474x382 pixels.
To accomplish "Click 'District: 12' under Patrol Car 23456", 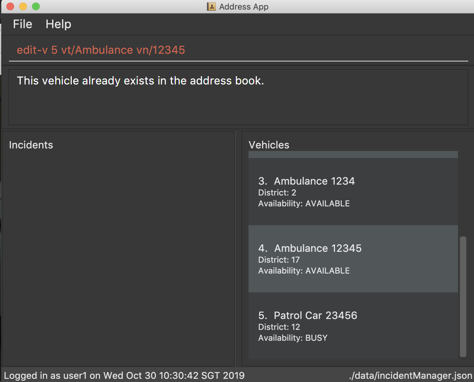I will (x=279, y=327).
